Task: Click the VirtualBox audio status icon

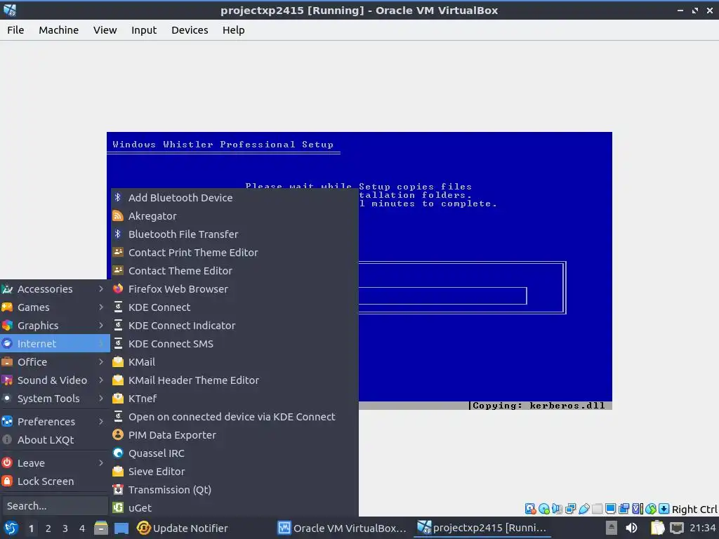Action: 557,509
